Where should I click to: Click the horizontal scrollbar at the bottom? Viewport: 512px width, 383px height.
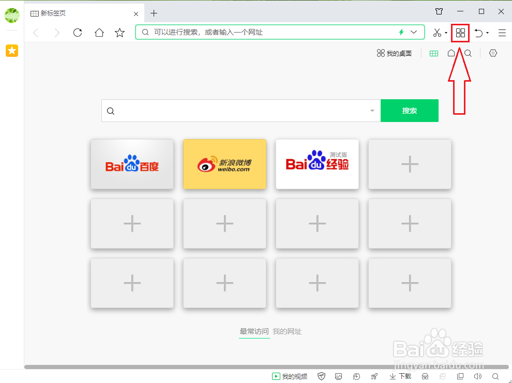[x=266, y=366]
